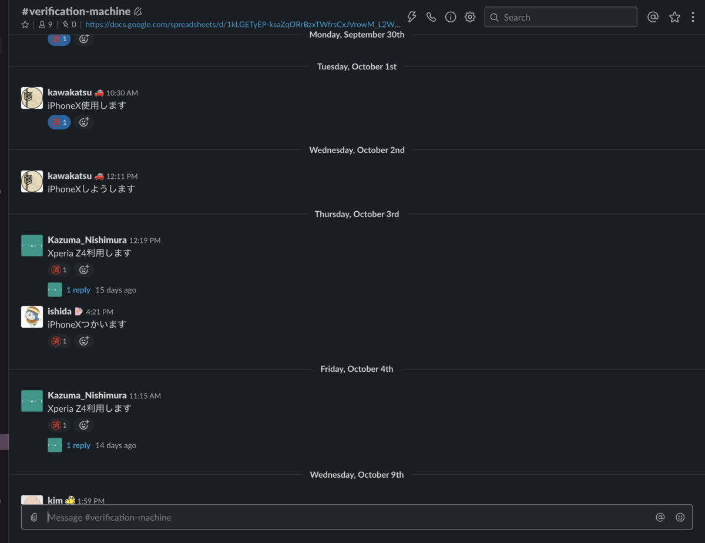Toggle reaction on ishida's iPhoneXつかいます message
This screenshot has height=543, width=705.
pos(59,341)
